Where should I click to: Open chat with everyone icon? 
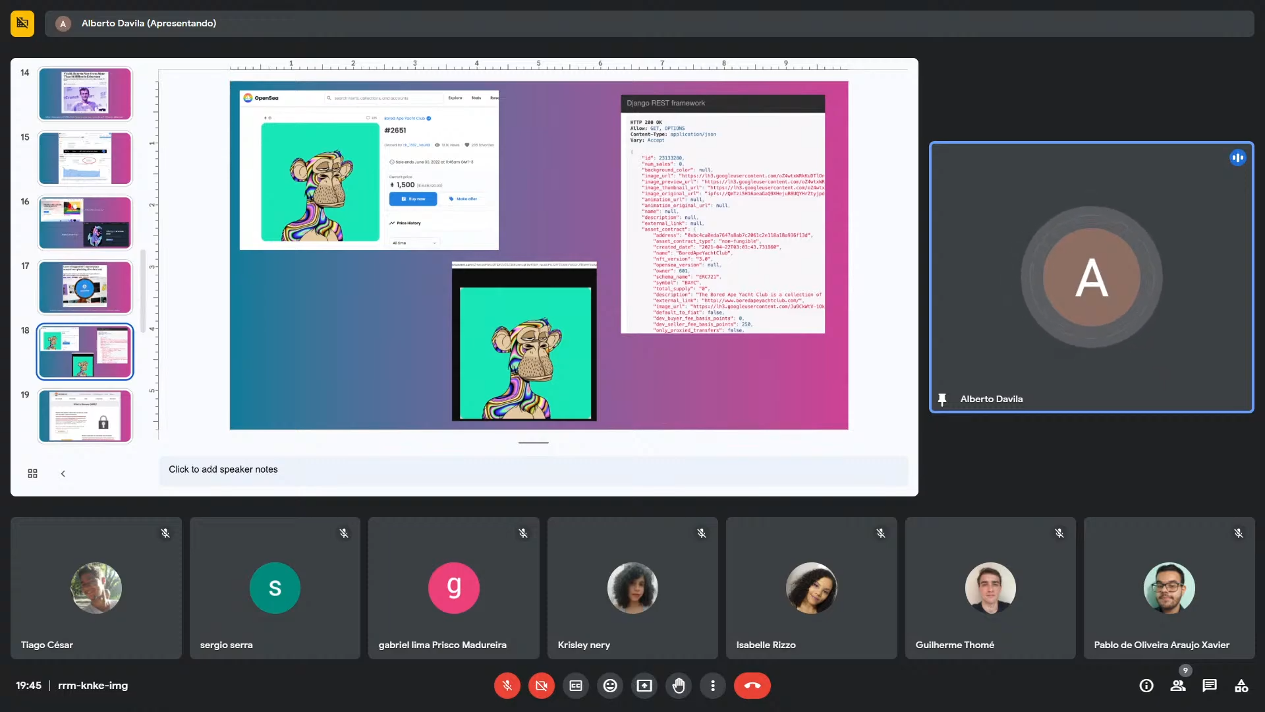[x=1210, y=686]
